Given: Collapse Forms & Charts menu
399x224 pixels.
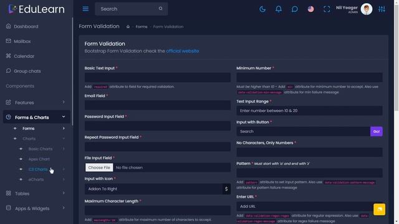Looking at the screenshot, I should [x=36, y=117].
